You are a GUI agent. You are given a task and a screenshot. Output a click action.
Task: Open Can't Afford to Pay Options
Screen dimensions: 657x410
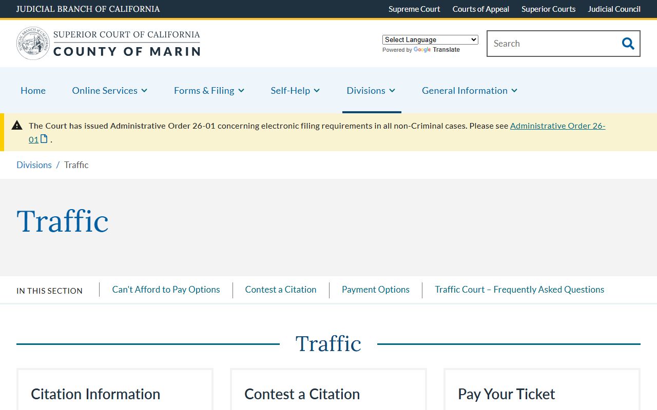[166, 290]
